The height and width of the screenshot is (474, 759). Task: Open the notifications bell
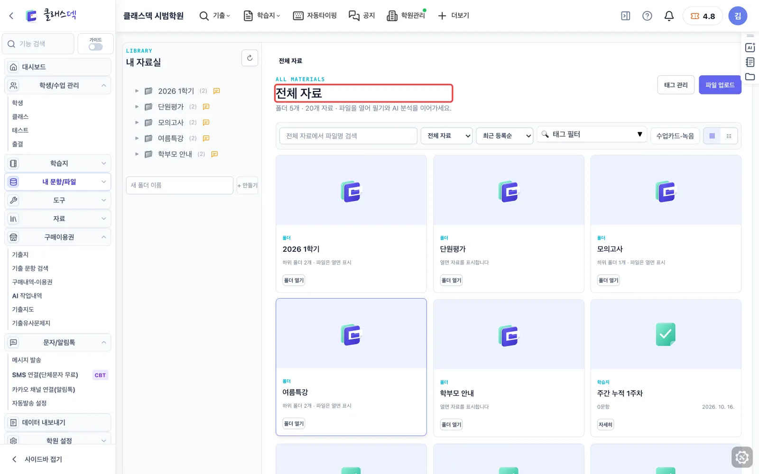tap(669, 16)
